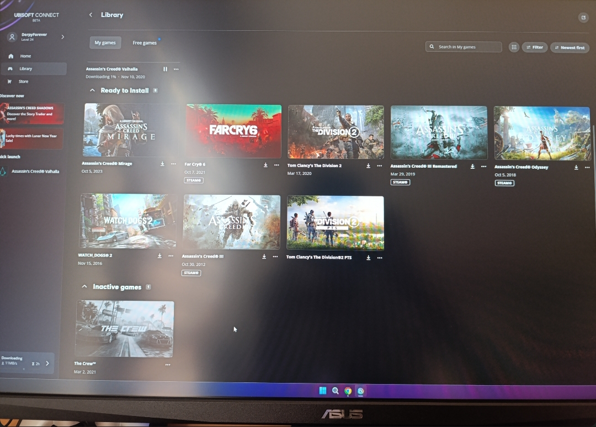Image resolution: width=596 pixels, height=427 pixels.
Task: Download The Division 2 PTS
Action: pyautogui.click(x=368, y=258)
